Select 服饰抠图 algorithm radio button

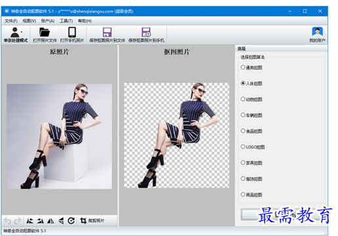(x=243, y=178)
